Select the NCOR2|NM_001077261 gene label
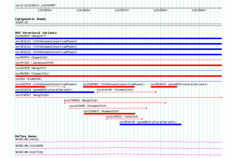Viewport: 229px width, 158px height. click(x=29, y=152)
